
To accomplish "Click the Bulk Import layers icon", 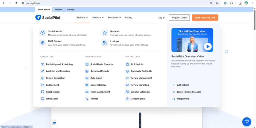I will (x=87, y=78).
